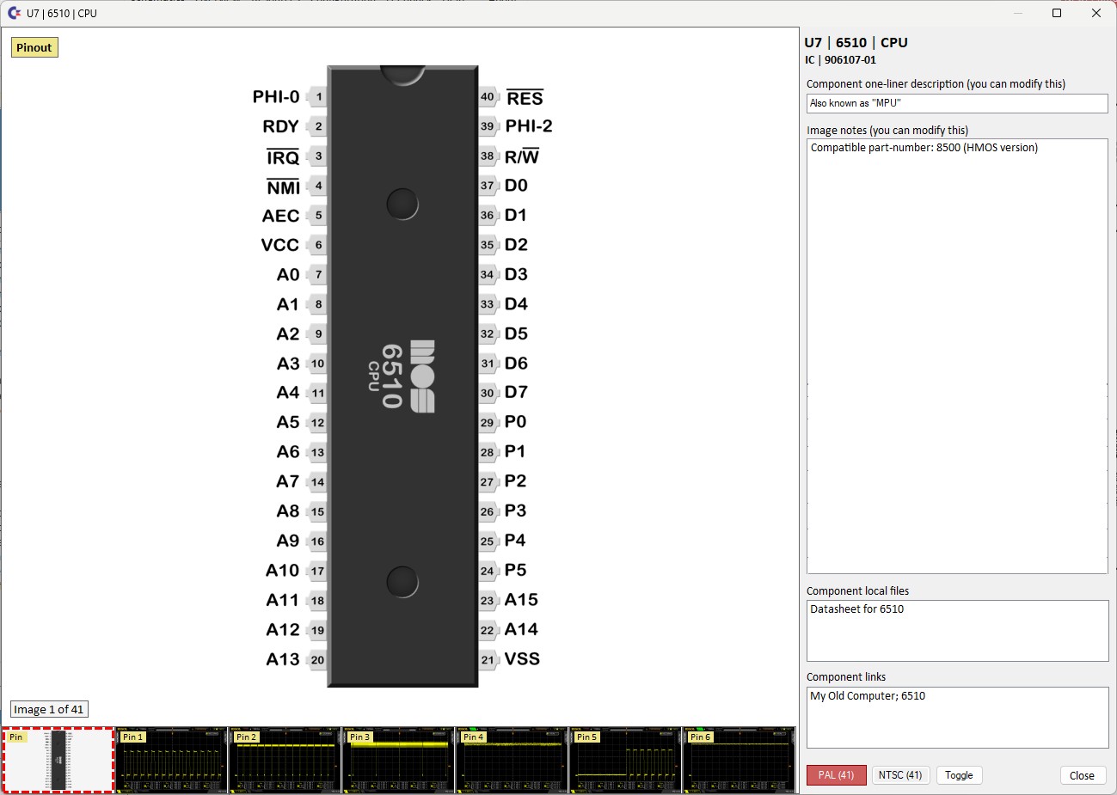Open the Pin 1 oscilloscope thumbnail
1117x795 pixels.
click(x=171, y=761)
